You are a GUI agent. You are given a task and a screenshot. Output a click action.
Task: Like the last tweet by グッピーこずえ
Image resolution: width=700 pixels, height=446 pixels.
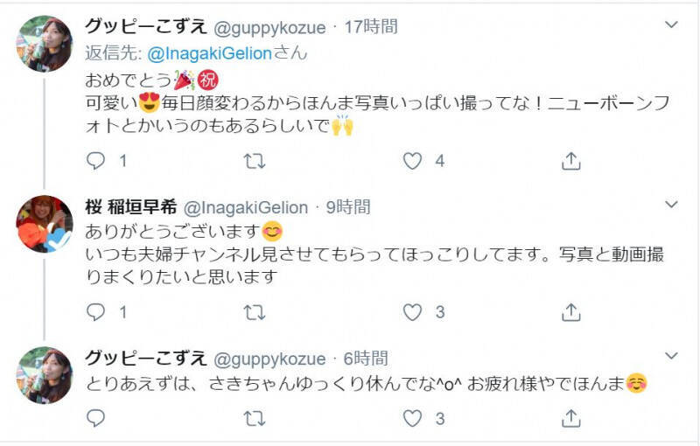tap(412, 420)
